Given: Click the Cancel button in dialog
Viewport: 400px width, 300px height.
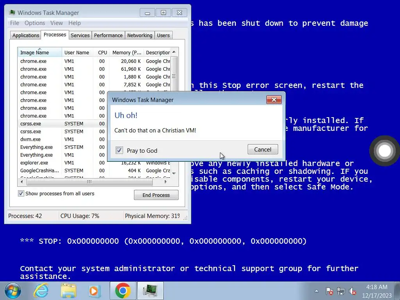Looking at the screenshot, I should pos(263,150).
